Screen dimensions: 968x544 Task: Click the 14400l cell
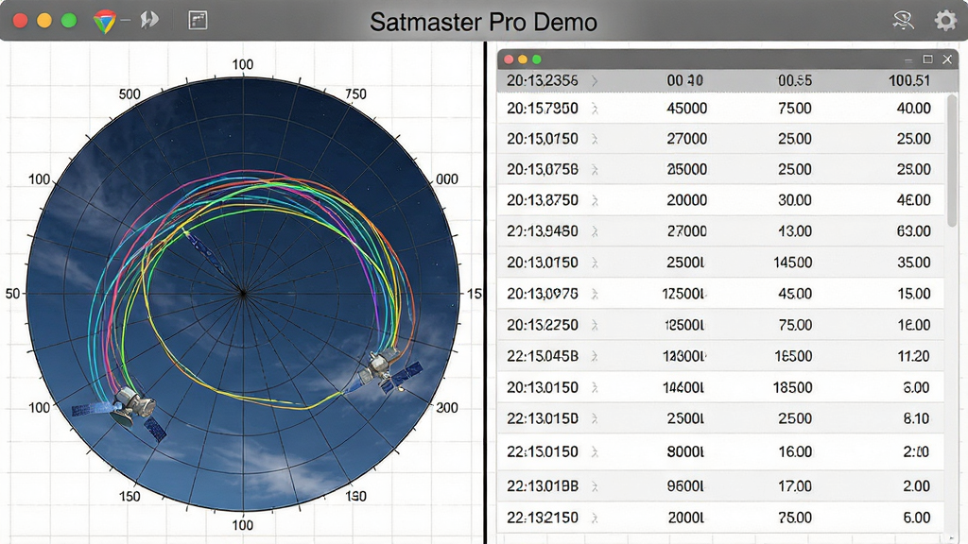683,387
